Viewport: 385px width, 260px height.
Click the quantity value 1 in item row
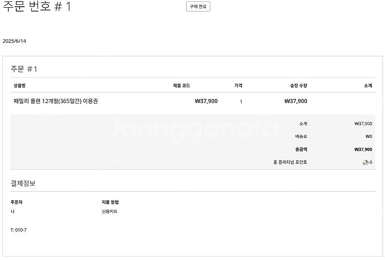pyautogui.click(x=241, y=102)
